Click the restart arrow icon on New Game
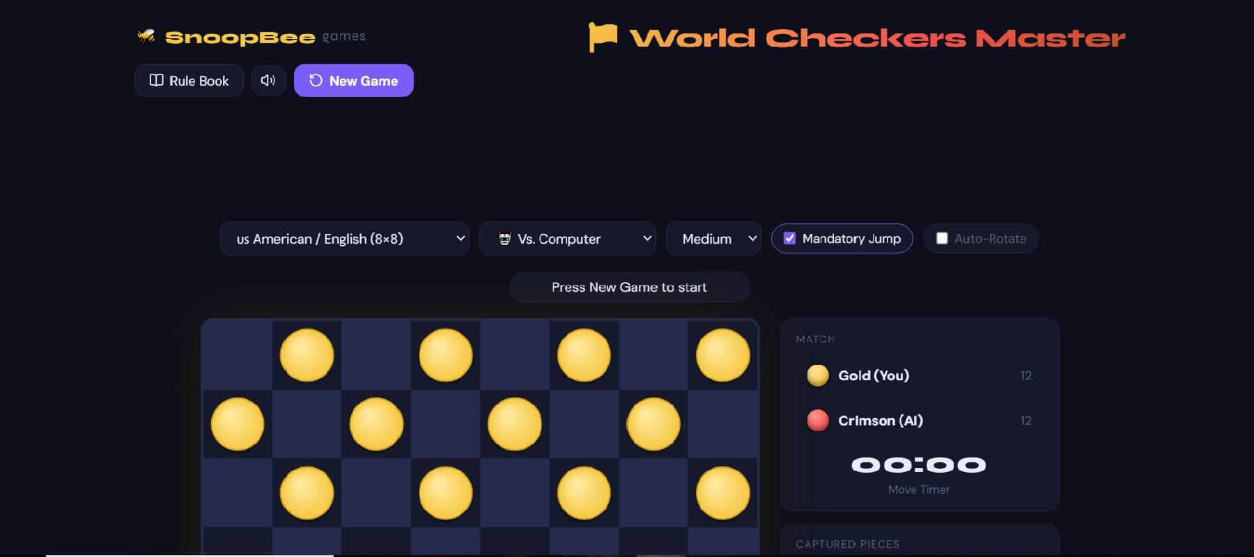The width and height of the screenshot is (1254, 557). [316, 80]
